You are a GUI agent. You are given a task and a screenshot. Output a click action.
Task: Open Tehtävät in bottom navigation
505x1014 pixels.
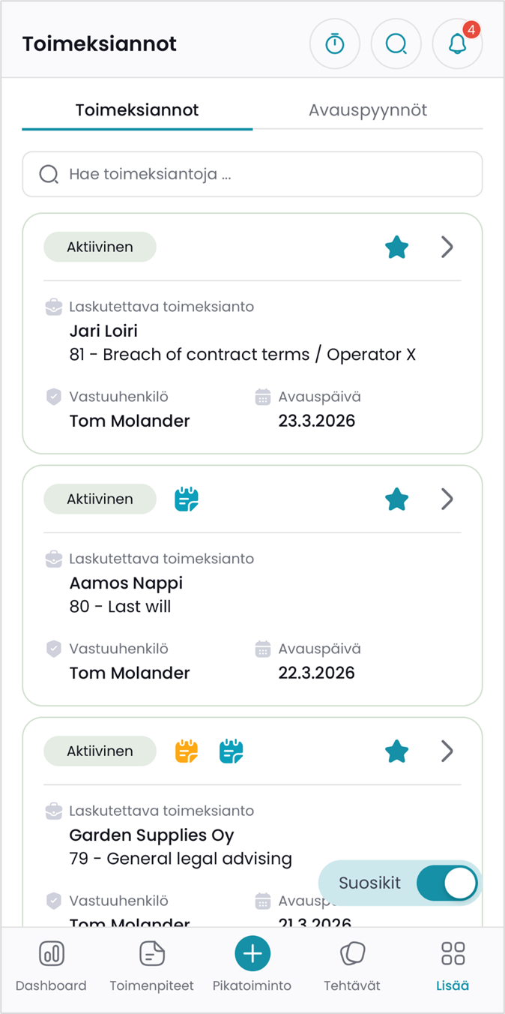[x=352, y=965]
